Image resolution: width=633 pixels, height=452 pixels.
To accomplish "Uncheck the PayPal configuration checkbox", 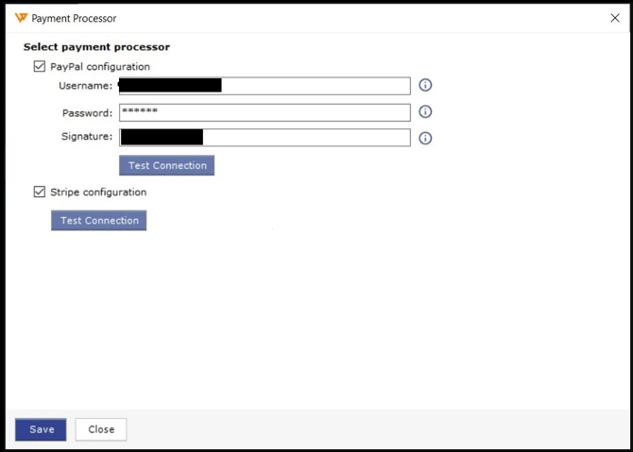I will click(40, 67).
